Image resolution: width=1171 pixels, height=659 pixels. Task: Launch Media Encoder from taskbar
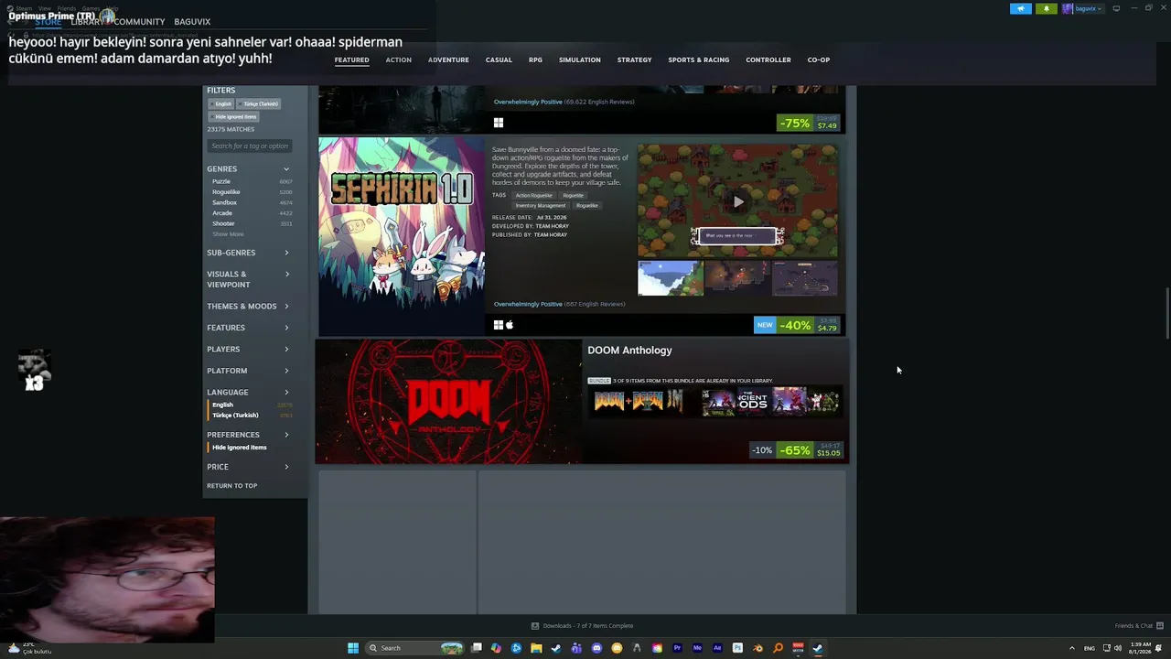pos(697,648)
